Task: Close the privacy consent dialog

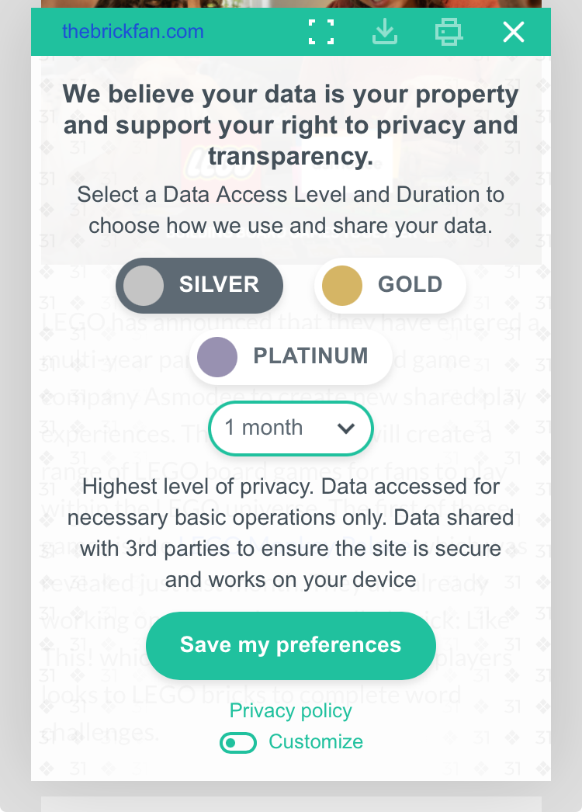Action: click(513, 32)
